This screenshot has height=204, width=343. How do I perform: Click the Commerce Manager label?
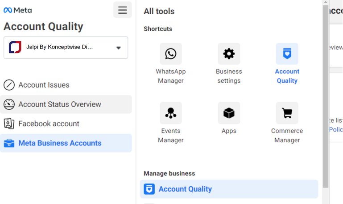(287, 136)
